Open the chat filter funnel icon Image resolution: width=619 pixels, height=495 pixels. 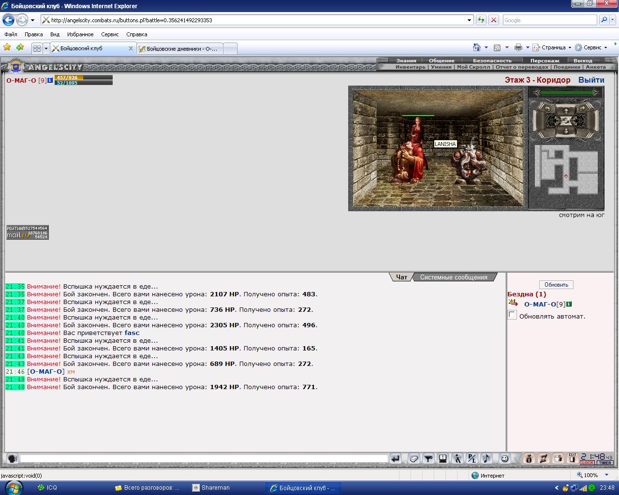pyautogui.click(x=428, y=459)
